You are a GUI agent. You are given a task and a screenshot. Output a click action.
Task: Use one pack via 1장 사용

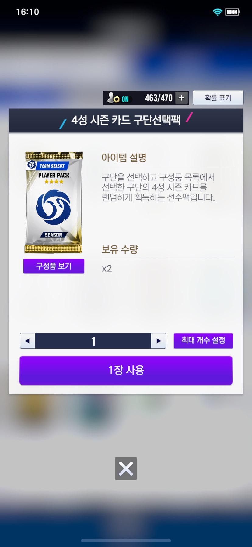[x=126, y=370]
